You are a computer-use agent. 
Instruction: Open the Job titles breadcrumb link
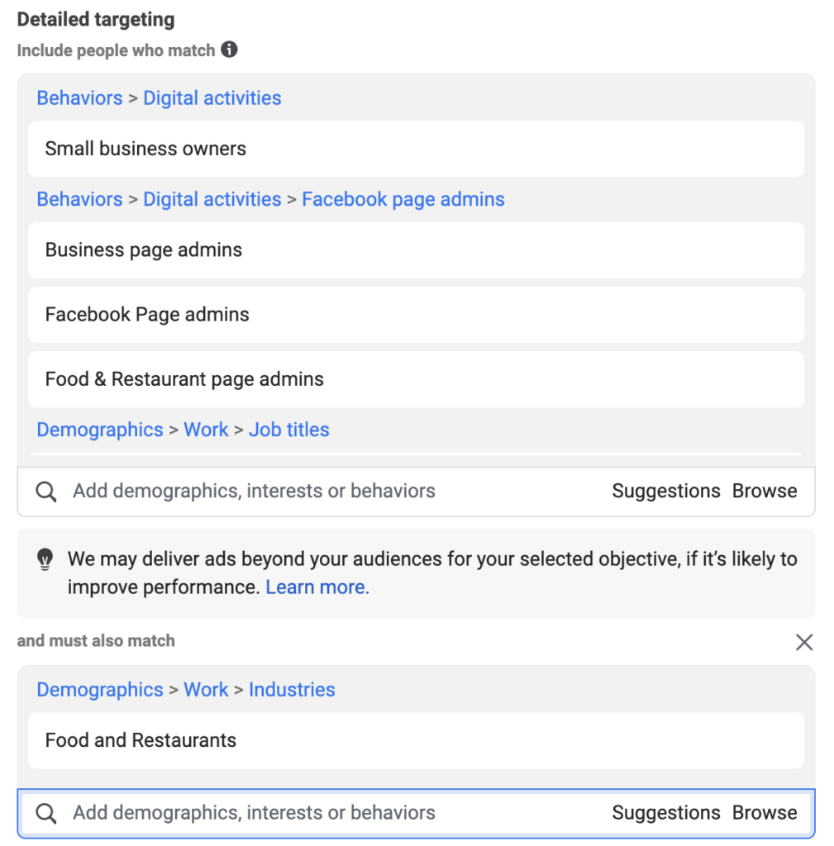[288, 430]
